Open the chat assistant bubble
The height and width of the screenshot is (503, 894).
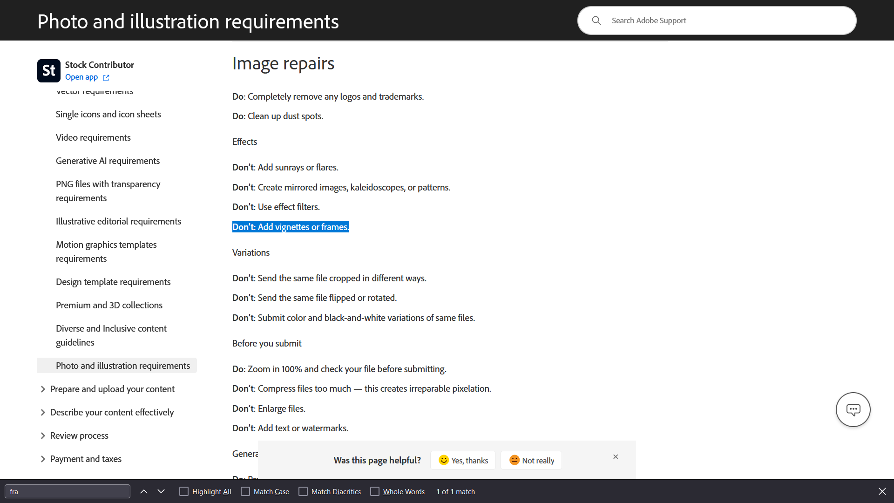point(853,409)
